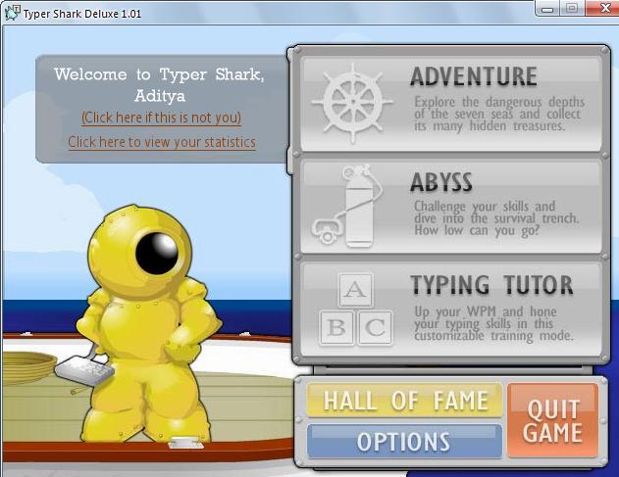Open the ABYSS survival mode
Screen dimensions: 619x477
pos(451,207)
